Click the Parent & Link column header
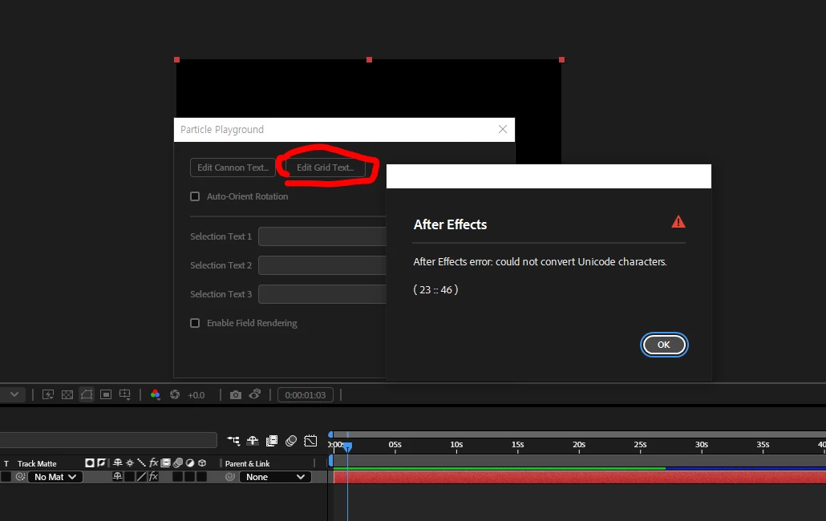 (247, 463)
